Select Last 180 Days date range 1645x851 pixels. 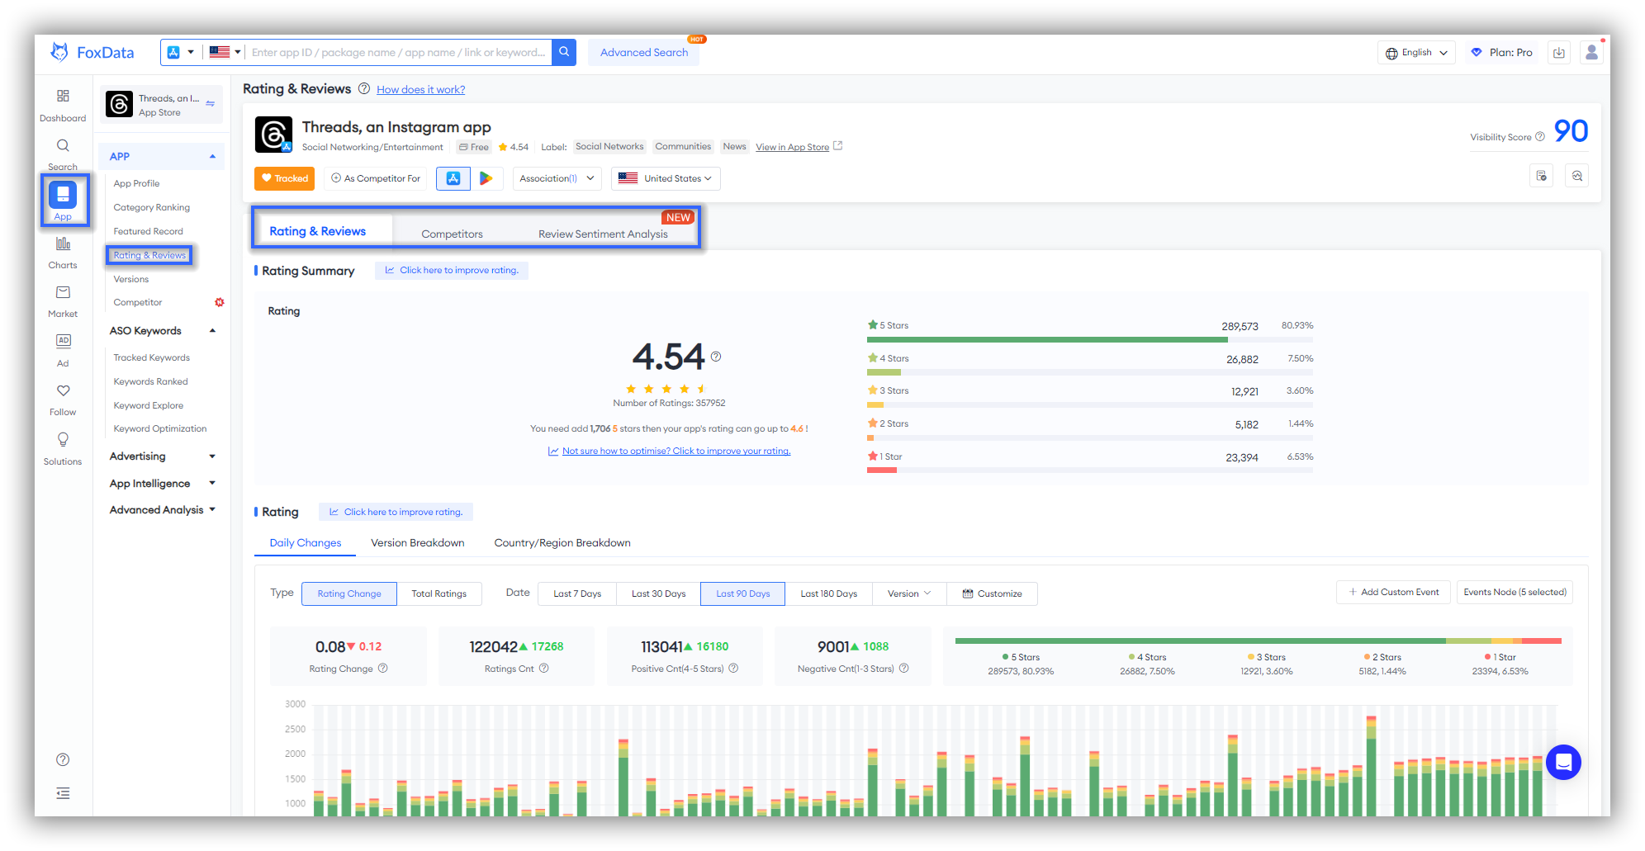click(828, 593)
